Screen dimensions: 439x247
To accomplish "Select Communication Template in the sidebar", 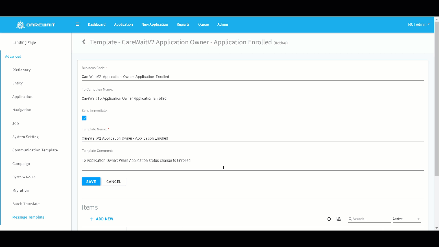I will click(x=35, y=150).
